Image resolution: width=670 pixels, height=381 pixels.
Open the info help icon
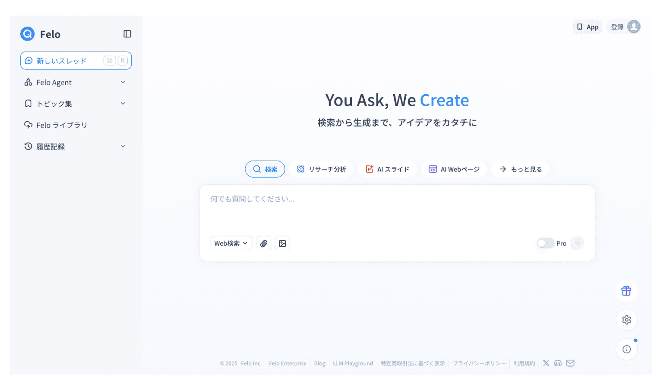pos(626,349)
